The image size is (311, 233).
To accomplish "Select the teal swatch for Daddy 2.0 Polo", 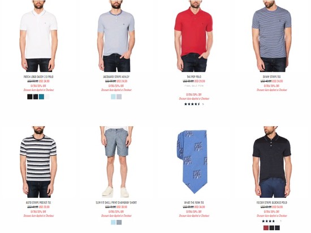I will coord(41,97).
